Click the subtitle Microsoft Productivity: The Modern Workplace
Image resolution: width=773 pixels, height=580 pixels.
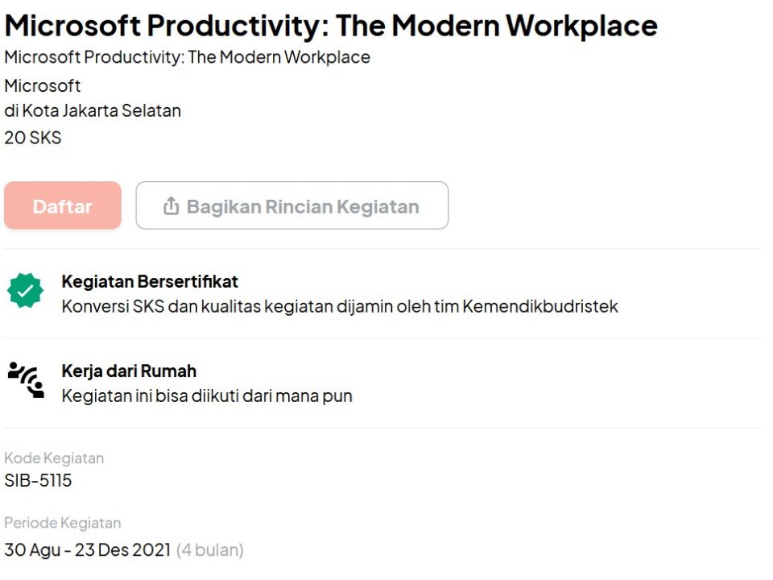188,57
